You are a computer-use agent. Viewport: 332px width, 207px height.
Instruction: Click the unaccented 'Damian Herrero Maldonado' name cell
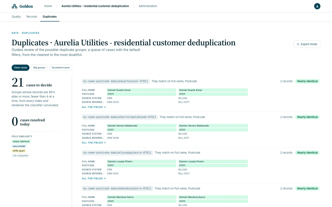(x=213, y=126)
